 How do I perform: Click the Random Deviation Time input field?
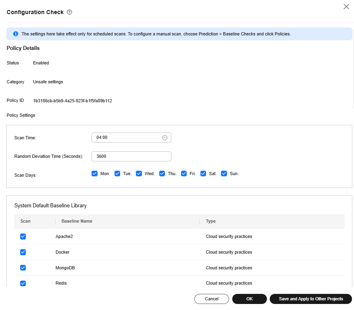click(131, 157)
